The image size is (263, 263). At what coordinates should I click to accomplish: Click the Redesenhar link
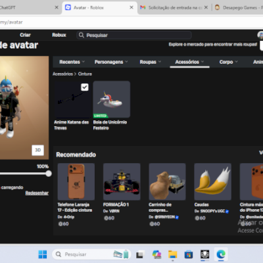click(x=37, y=193)
